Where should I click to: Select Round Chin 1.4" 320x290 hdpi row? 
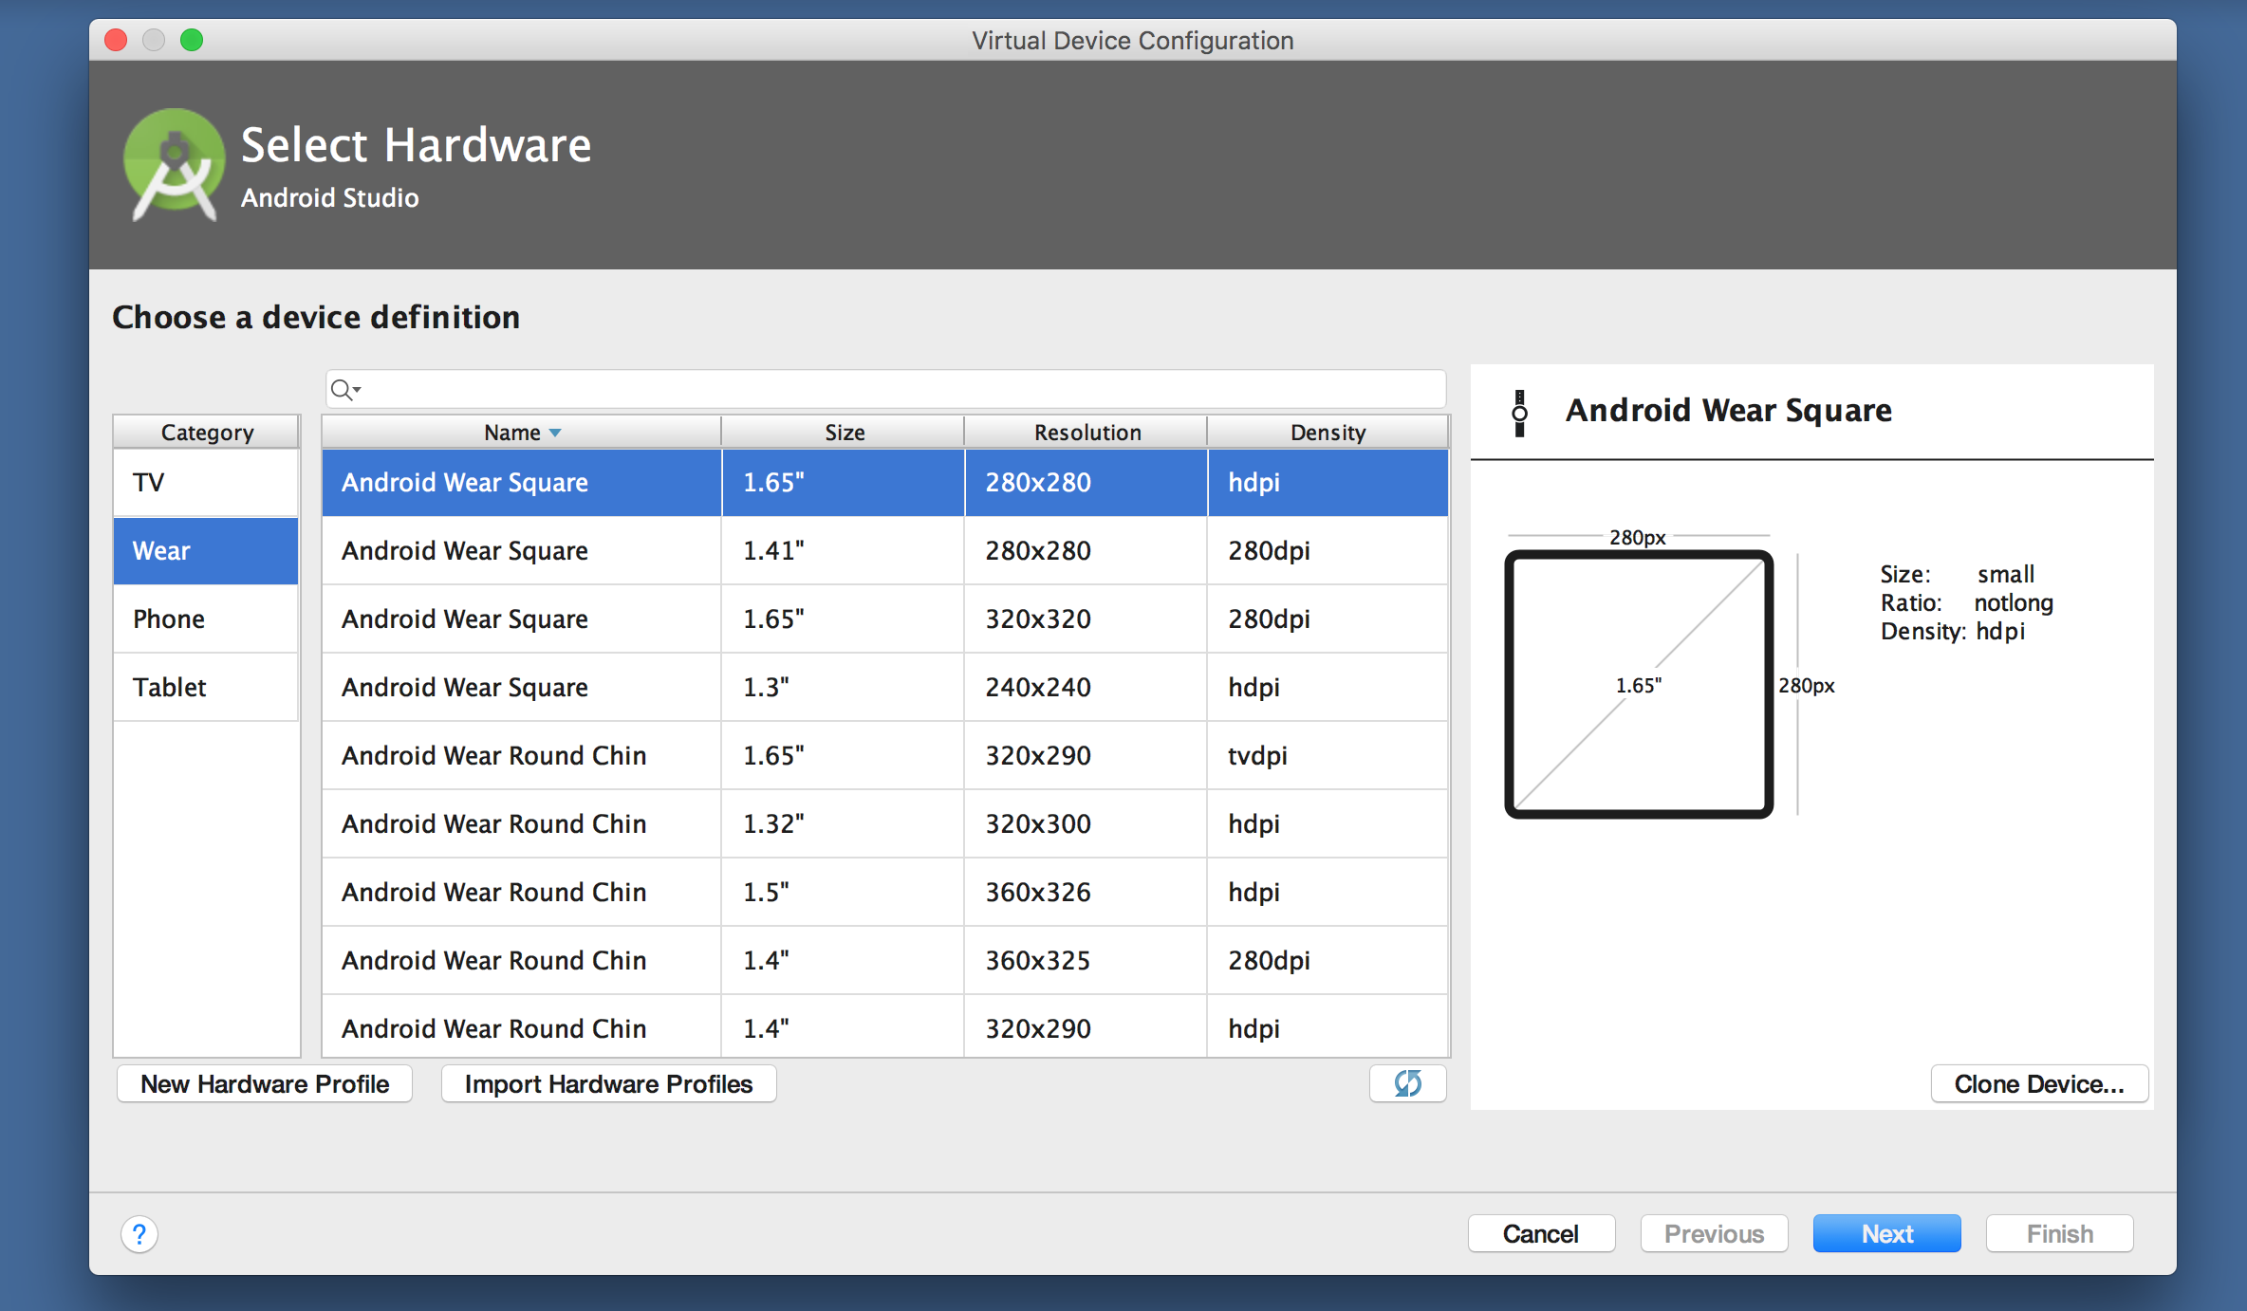(885, 1026)
